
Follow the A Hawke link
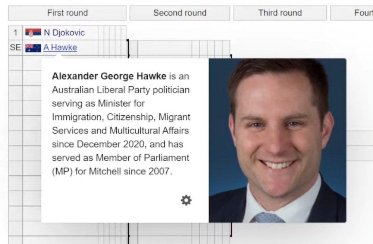60,48
